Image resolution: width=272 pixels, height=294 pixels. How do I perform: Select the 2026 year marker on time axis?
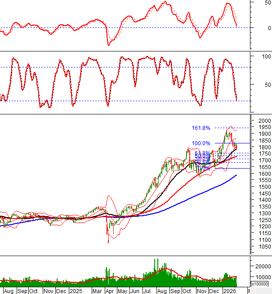pyautogui.click(x=230, y=291)
